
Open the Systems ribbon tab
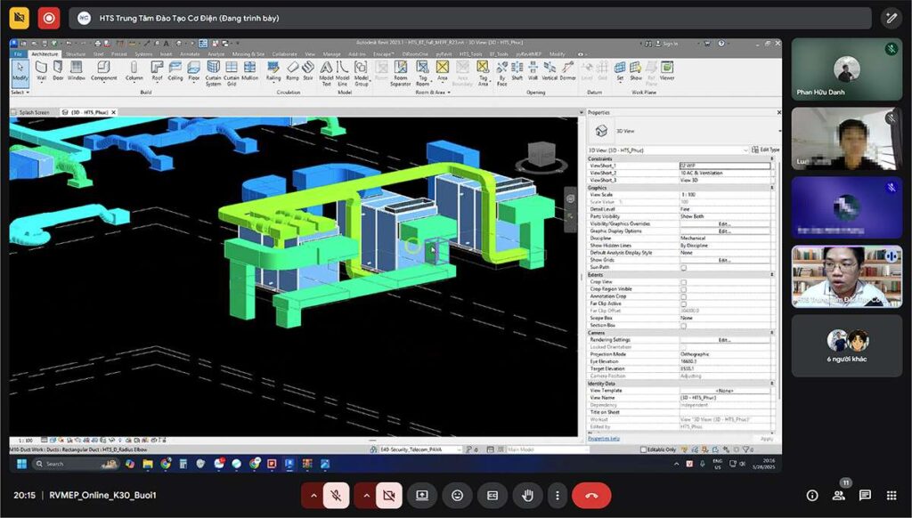point(143,53)
